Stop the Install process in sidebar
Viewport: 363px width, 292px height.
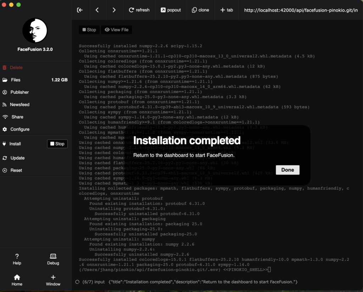click(57, 144)
